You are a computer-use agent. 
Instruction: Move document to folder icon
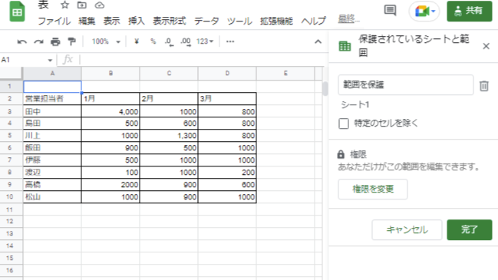(x=82, y=5)
